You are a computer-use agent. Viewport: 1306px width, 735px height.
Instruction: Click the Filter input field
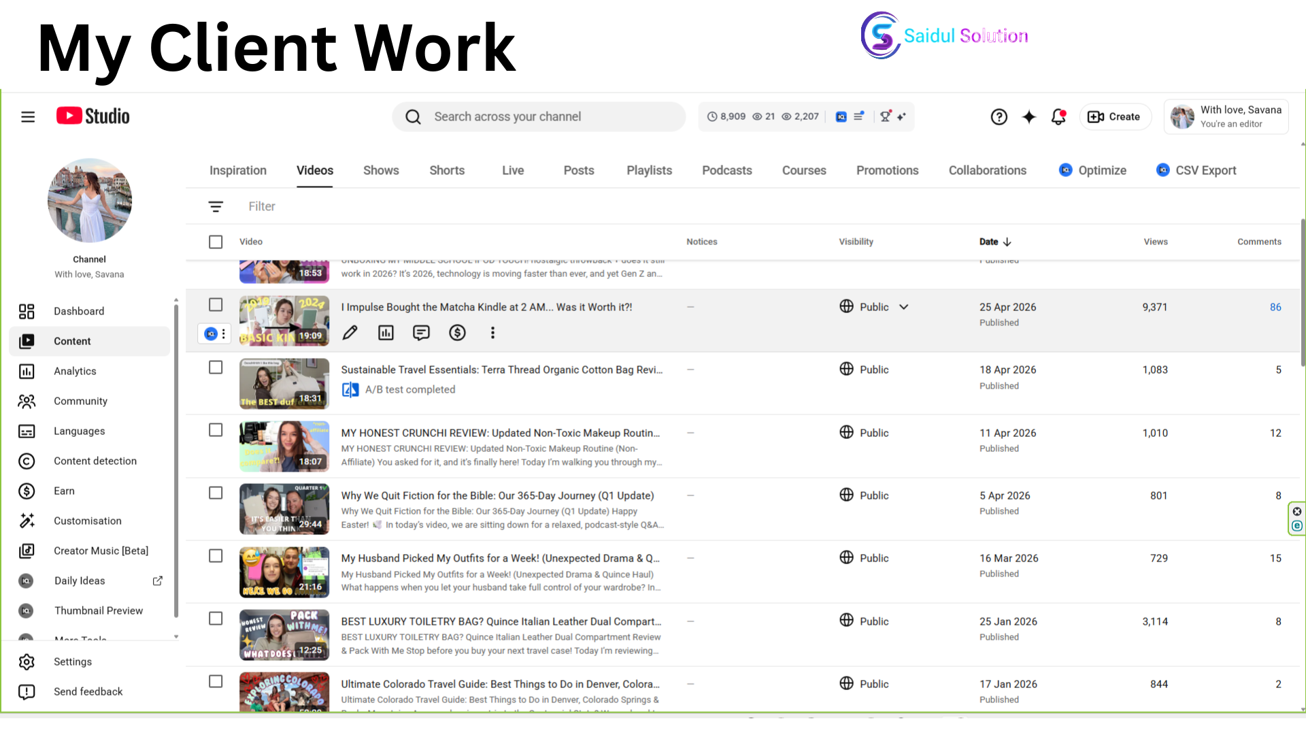click(262, 206)
